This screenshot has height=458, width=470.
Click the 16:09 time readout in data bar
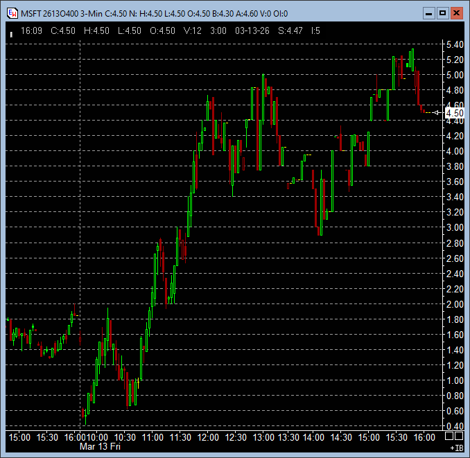click(31, 30)
